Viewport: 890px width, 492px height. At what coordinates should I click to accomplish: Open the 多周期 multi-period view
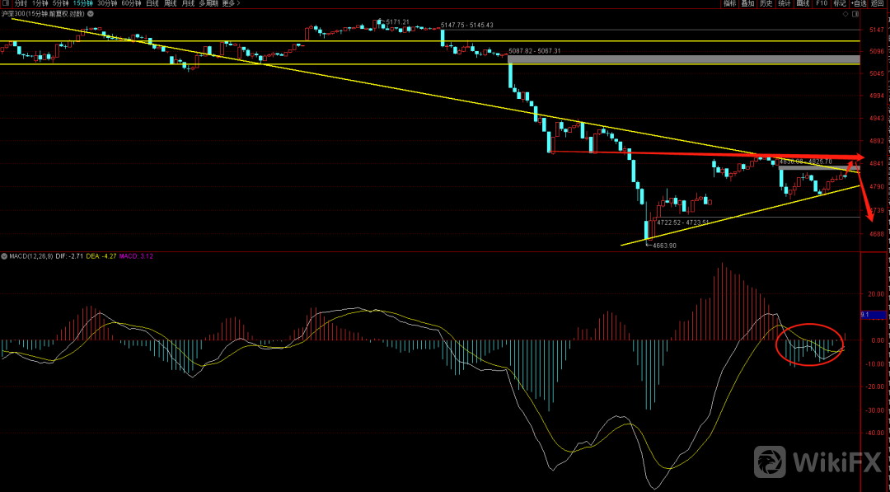tap(208, 4)
